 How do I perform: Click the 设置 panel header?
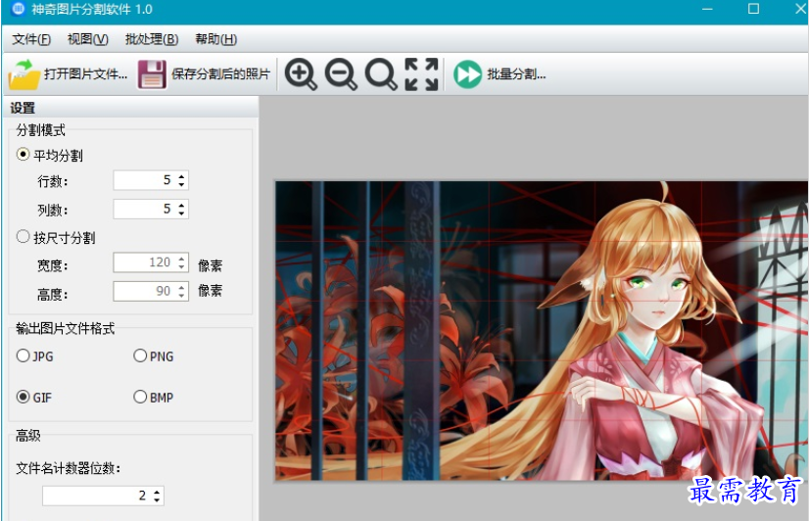pyautogui.click(x=131, y=108)
